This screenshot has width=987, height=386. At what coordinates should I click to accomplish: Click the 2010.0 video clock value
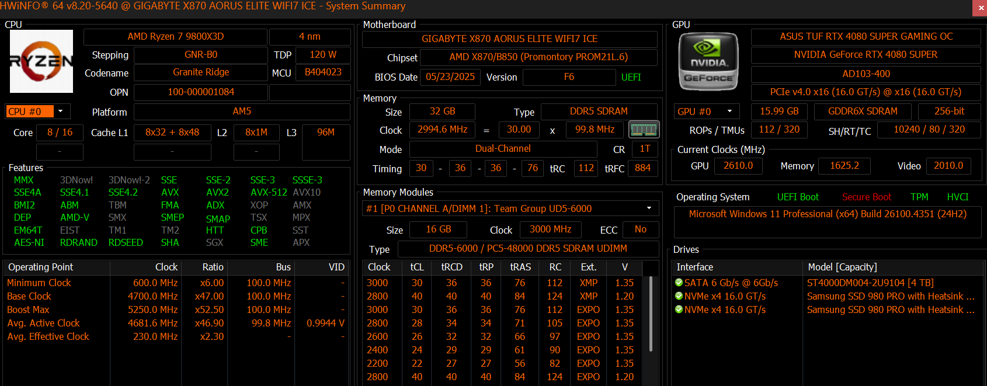pyautogui.click(x=948, y=166)
